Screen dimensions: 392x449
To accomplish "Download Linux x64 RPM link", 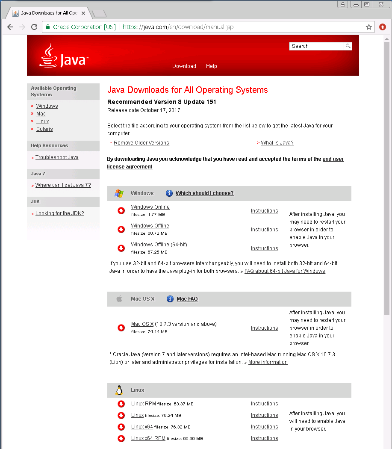I will (148, 438).
